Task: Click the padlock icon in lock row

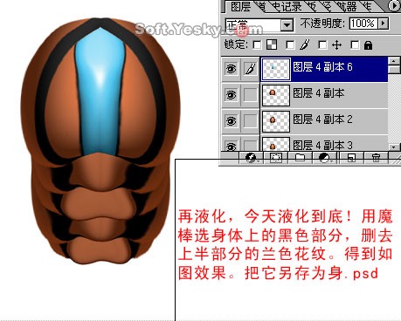Action: 368,45
